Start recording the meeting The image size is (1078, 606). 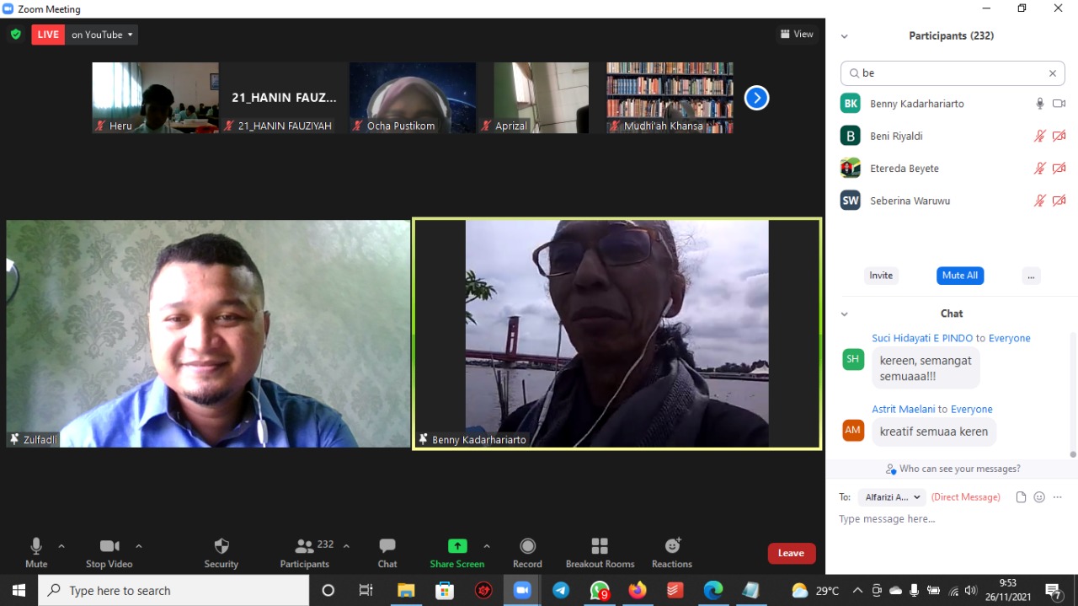coord(527,552)
